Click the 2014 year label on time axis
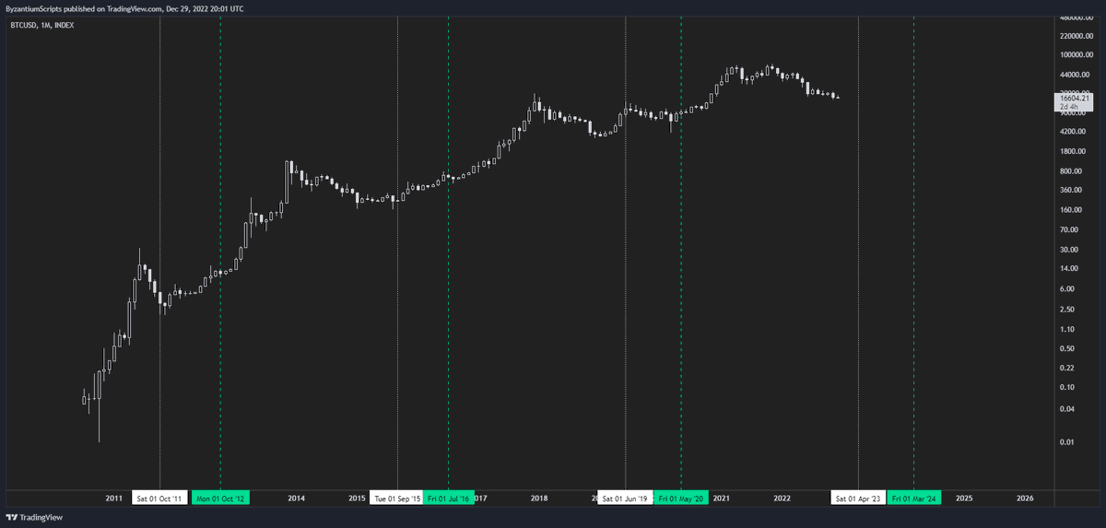Screen dimensions: 1106x528 [296, 499]
